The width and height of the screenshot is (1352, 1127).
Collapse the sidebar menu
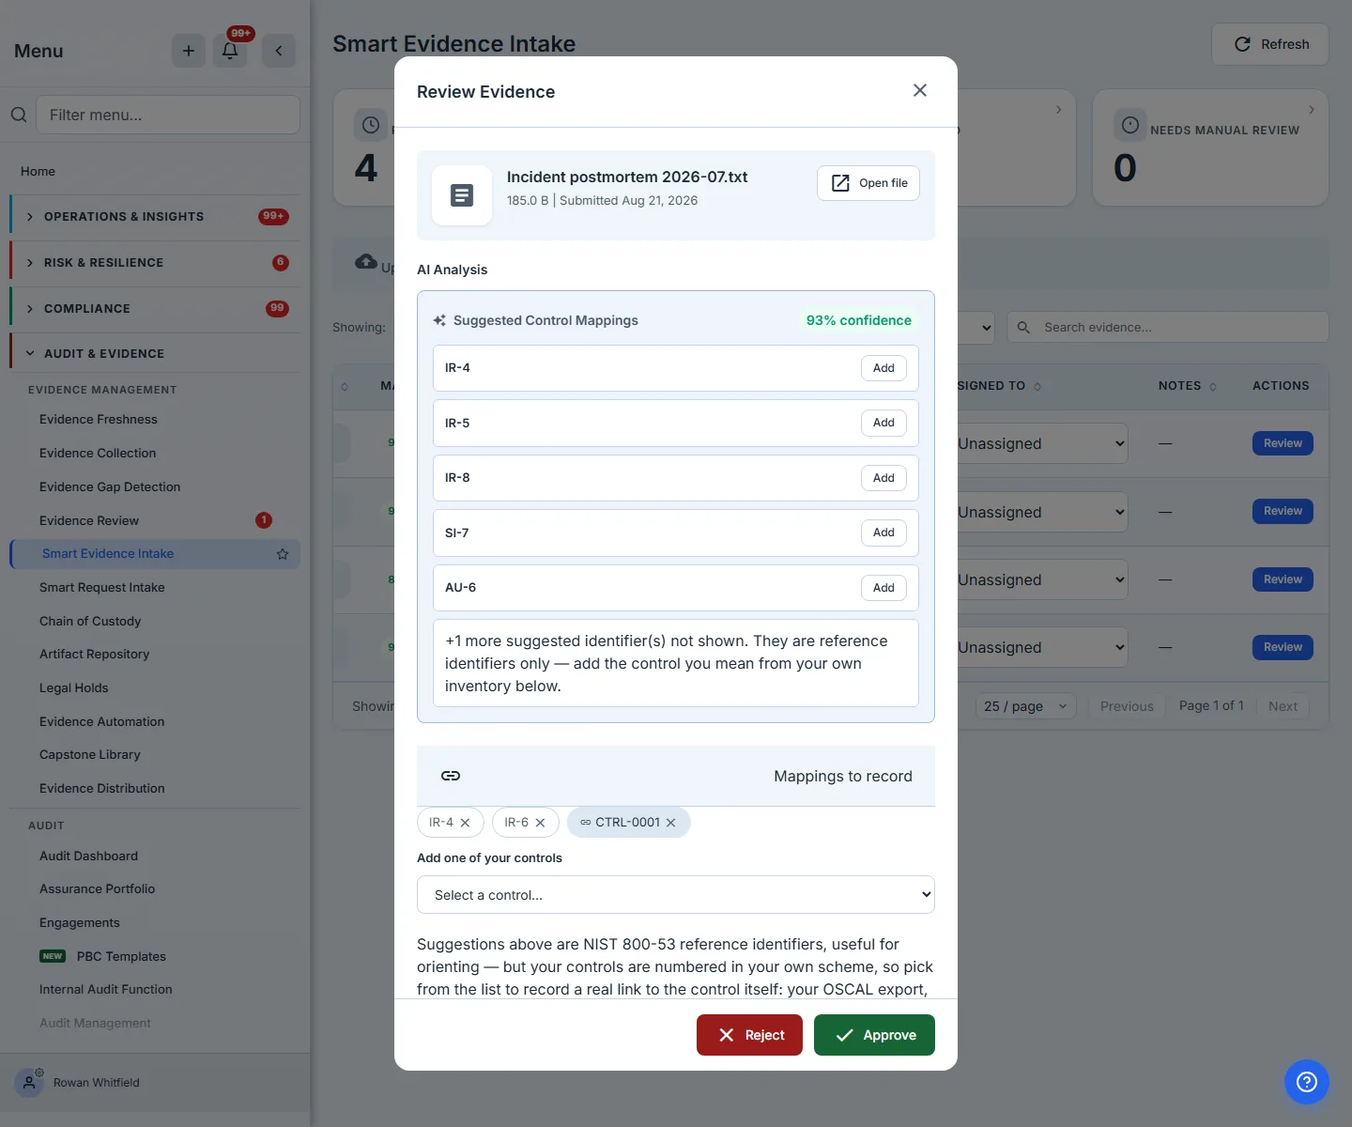point(279,51)
